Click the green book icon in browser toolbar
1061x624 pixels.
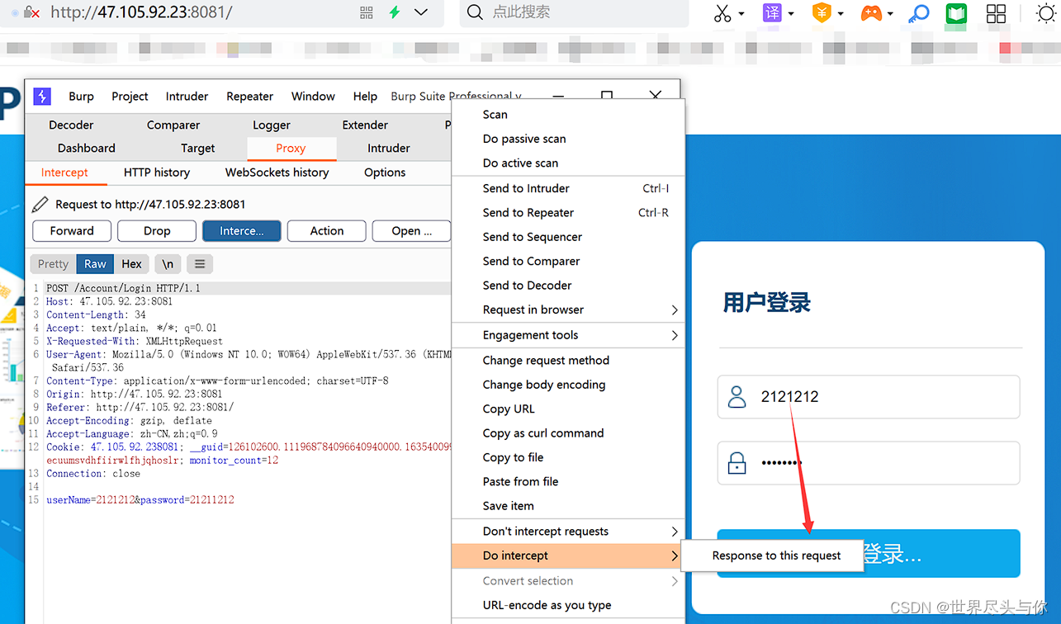pyautogui.click(x=956, y=13)
